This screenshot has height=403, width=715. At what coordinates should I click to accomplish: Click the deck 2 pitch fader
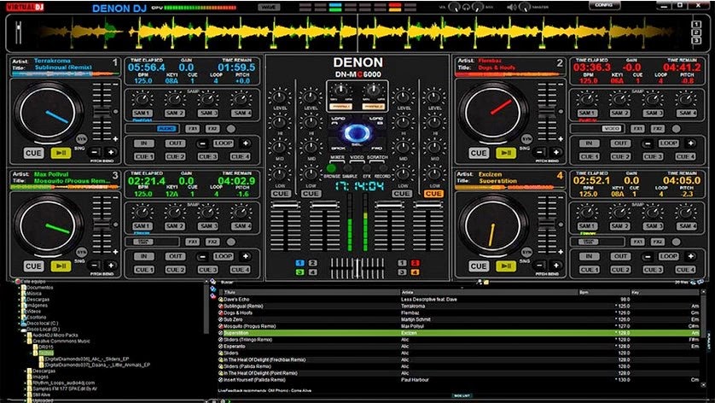pyautogui.click(x=547, y=110)
